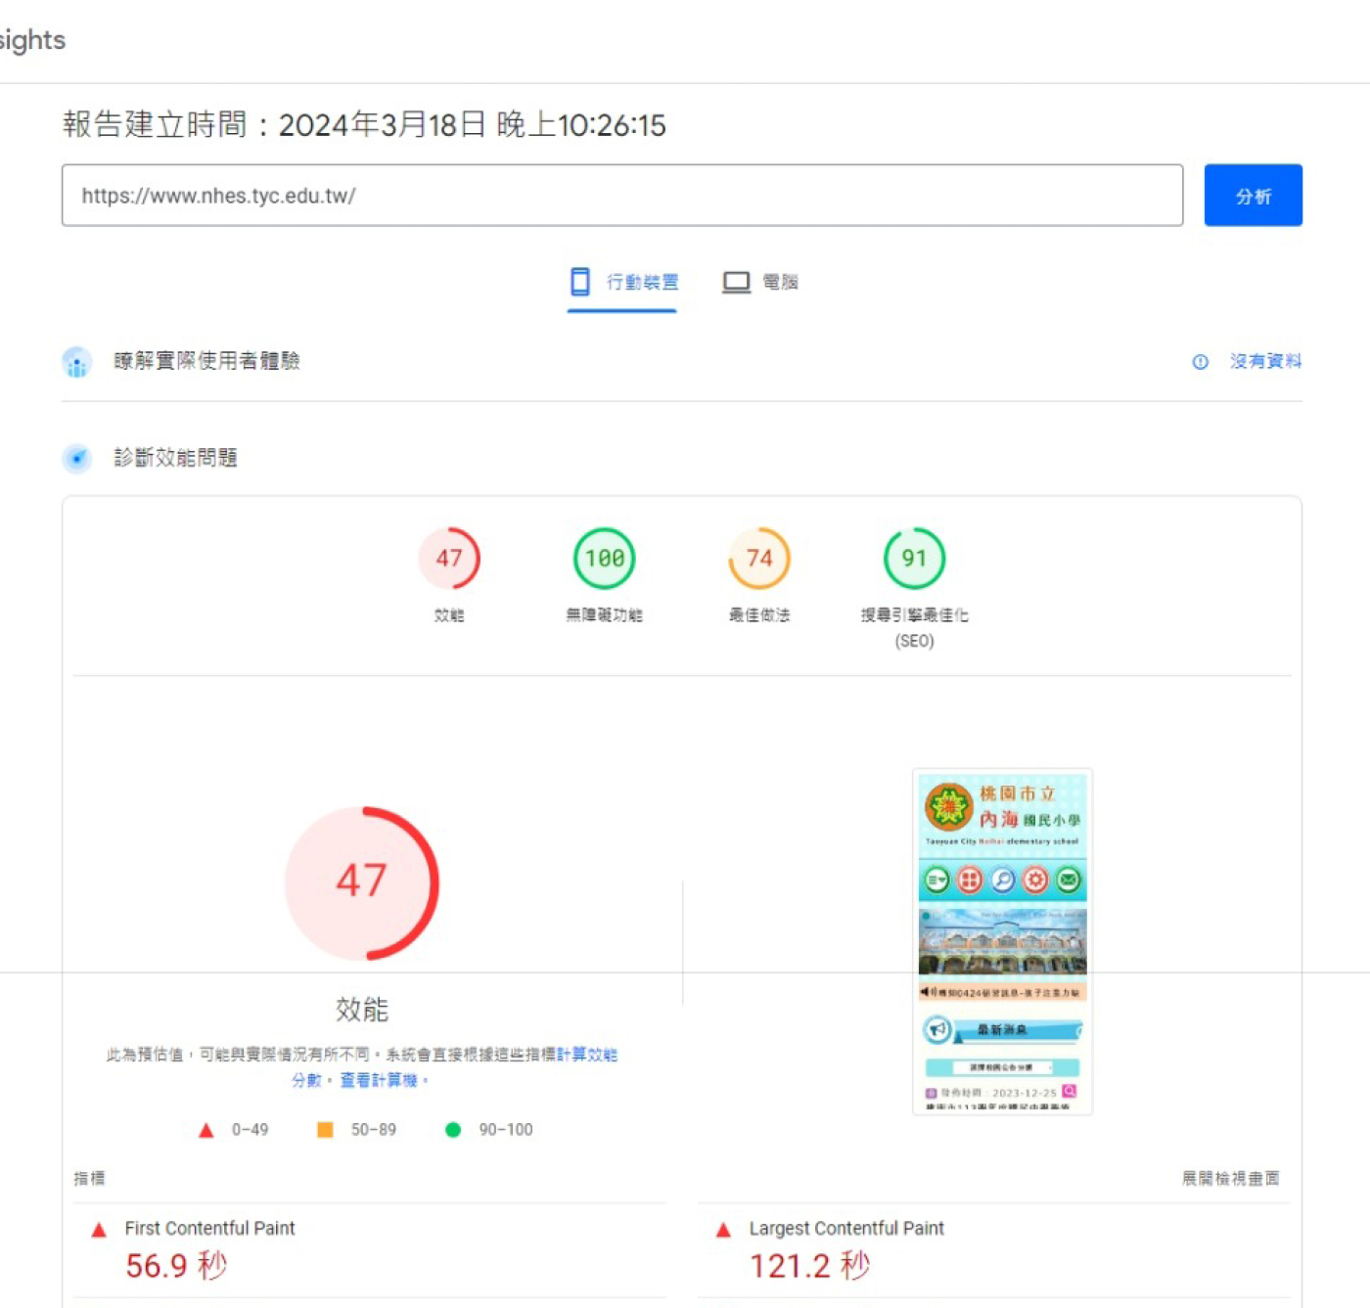Select the 91 SEO score gauge
Screen dimensions: 1370x1308
pyautogui.click(x=914, y=559)
